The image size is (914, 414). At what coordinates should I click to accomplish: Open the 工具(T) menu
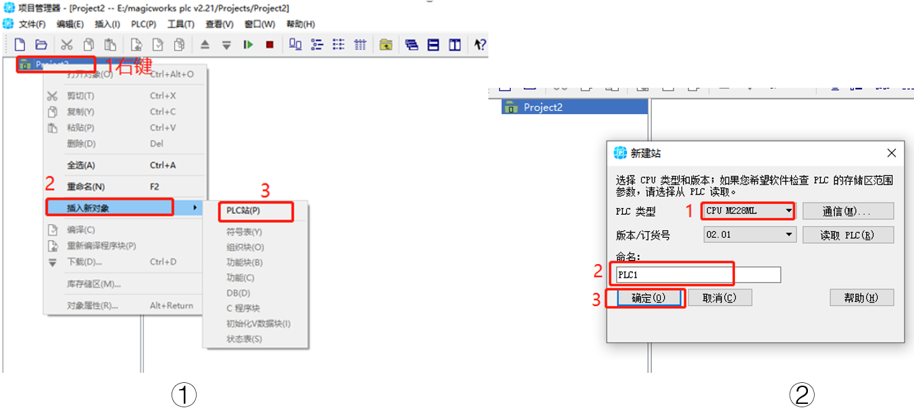tap(181, 24)
